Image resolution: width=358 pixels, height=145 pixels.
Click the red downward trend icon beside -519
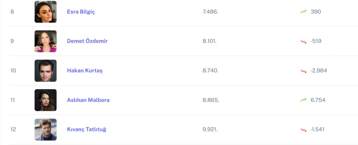pyautogui.click(x=303, y=41)
